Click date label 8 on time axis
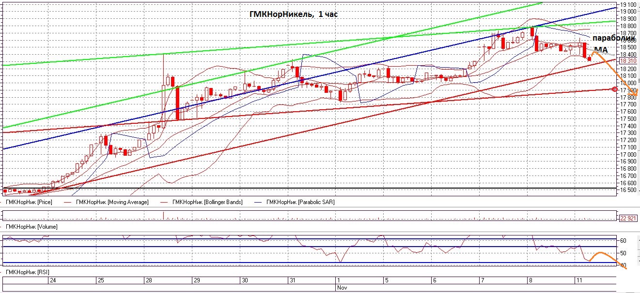This screenshot has height=293, width=640. (531, 280)
